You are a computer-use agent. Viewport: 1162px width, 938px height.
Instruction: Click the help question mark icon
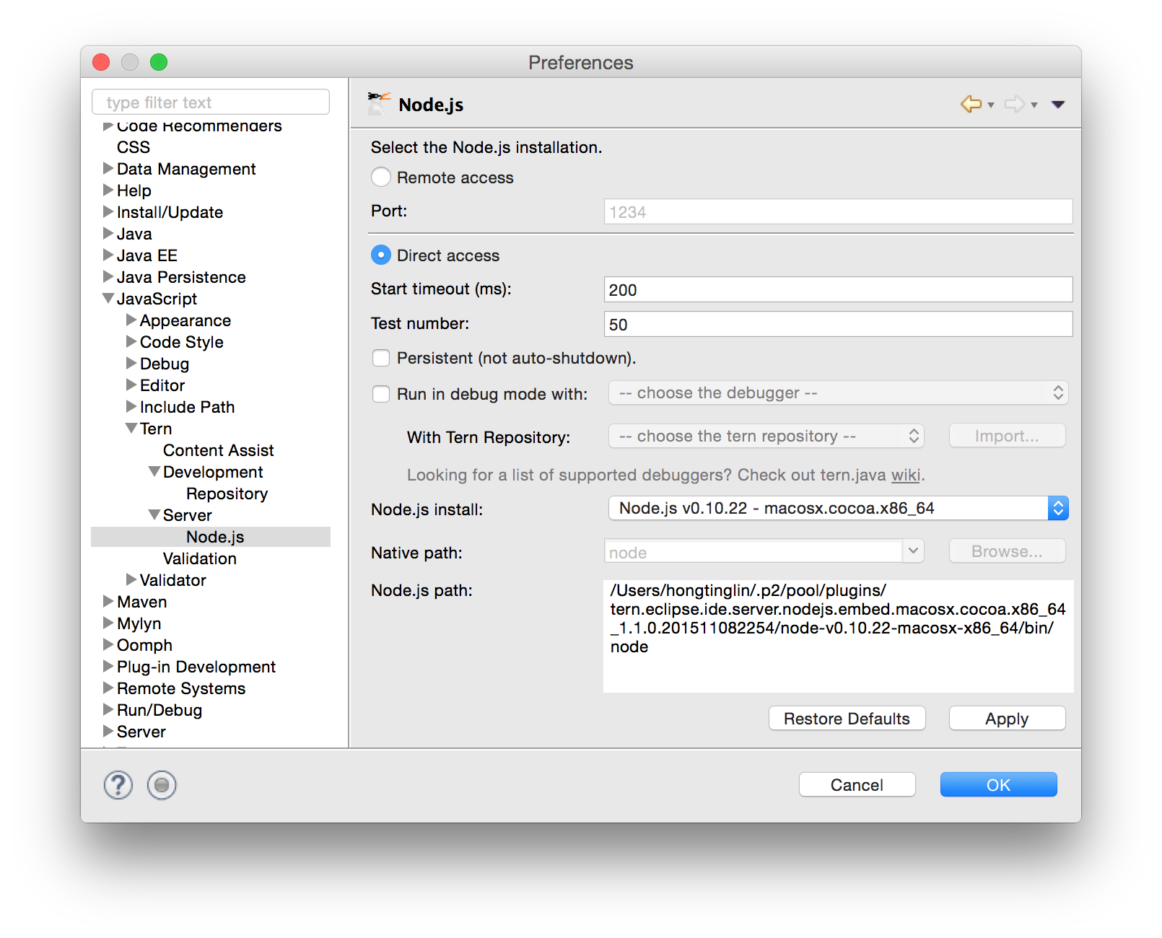coord(118,785)
